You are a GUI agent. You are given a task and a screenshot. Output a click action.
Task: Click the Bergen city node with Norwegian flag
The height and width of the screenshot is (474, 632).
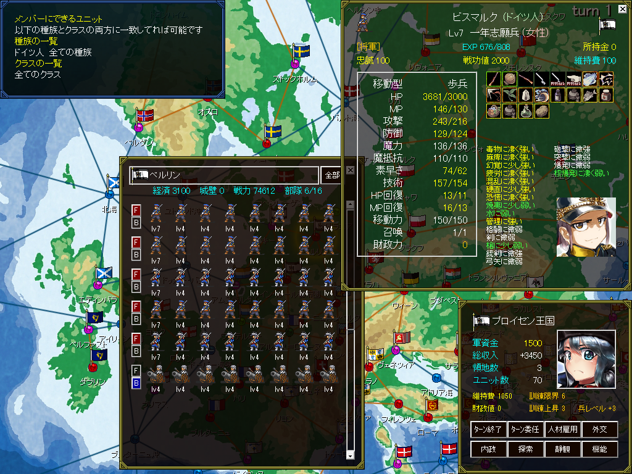click(x=139, y=127)
